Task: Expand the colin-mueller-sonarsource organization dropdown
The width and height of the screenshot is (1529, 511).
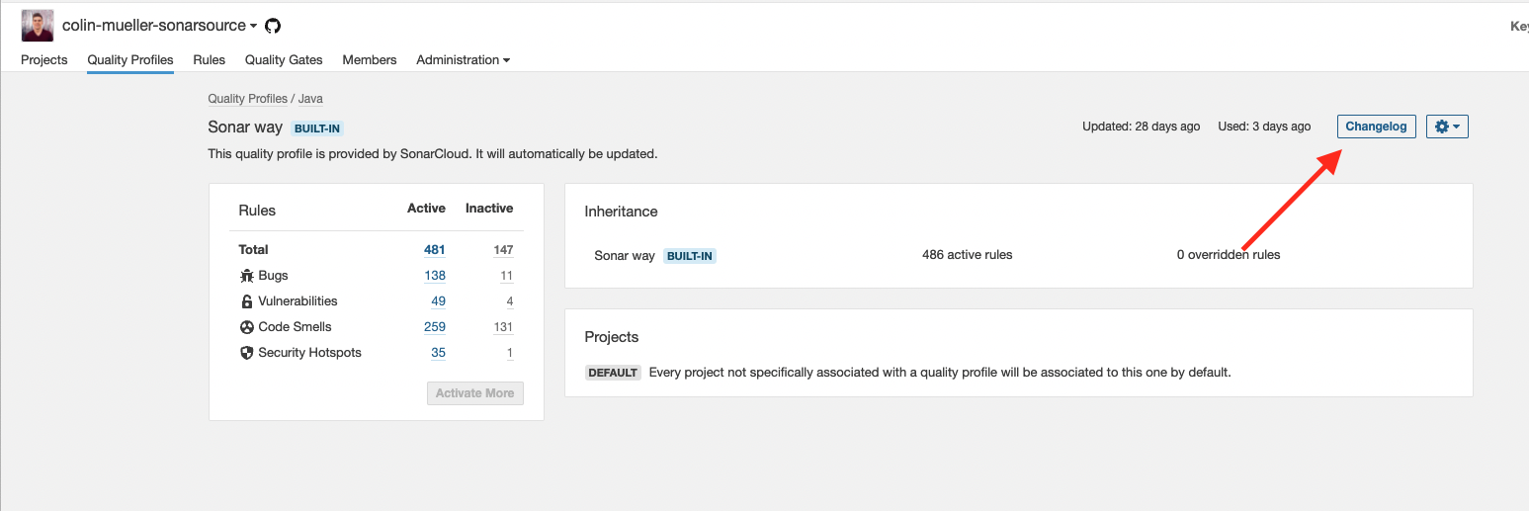Action: (159, 26)
